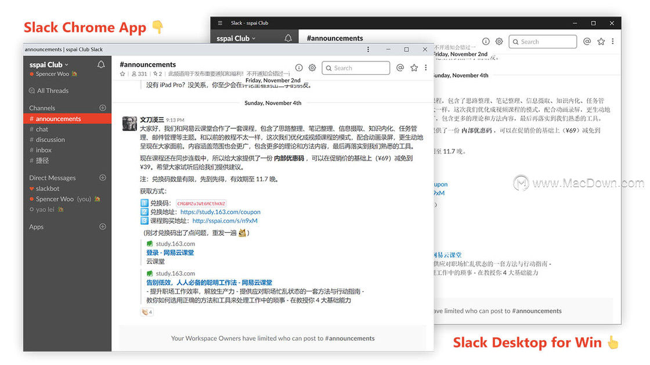Star the #announcements channel under its title
This screenshot has width=650, height=365.
(x=122, y=74)
